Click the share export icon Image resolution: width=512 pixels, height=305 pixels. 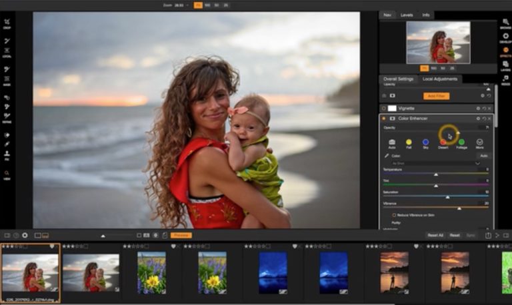click(x=488, y=235)
